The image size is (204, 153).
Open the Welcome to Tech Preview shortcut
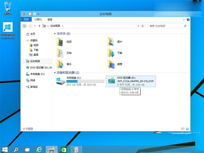click(x=8, y=31)
